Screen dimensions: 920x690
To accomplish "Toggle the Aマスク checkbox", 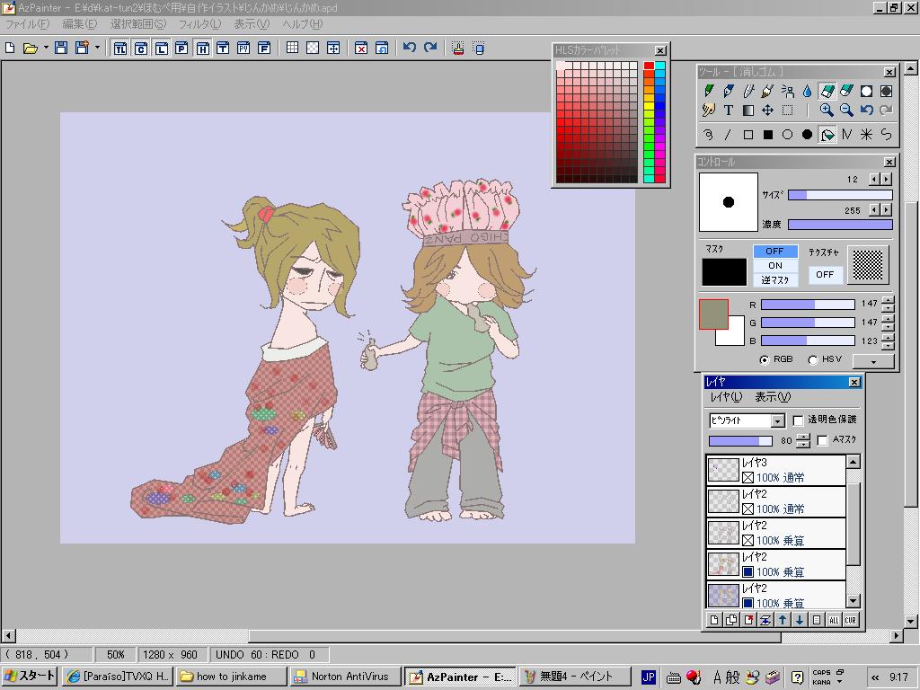I will pos(823,440).
